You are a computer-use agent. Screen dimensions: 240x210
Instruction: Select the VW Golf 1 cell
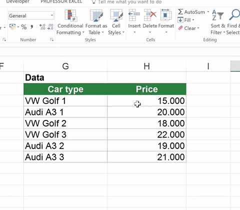65,100
